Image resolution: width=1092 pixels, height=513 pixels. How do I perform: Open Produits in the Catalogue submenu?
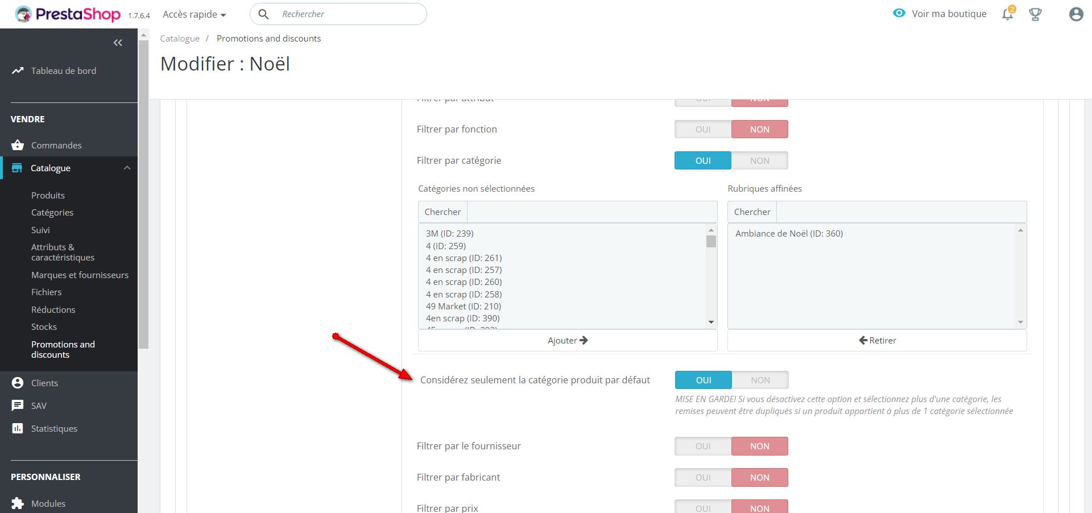tap(48, 195)
